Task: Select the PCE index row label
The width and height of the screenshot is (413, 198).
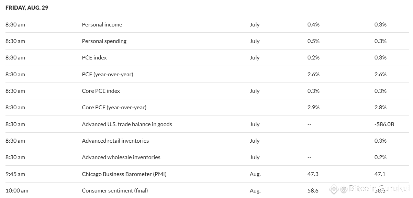Action: pos(94,58)
